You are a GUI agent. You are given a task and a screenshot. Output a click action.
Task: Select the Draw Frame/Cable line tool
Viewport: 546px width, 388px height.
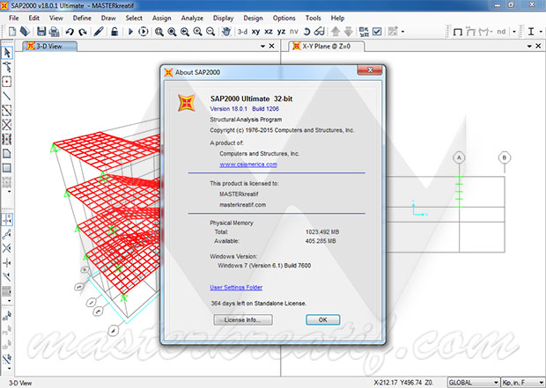(7, 96)
